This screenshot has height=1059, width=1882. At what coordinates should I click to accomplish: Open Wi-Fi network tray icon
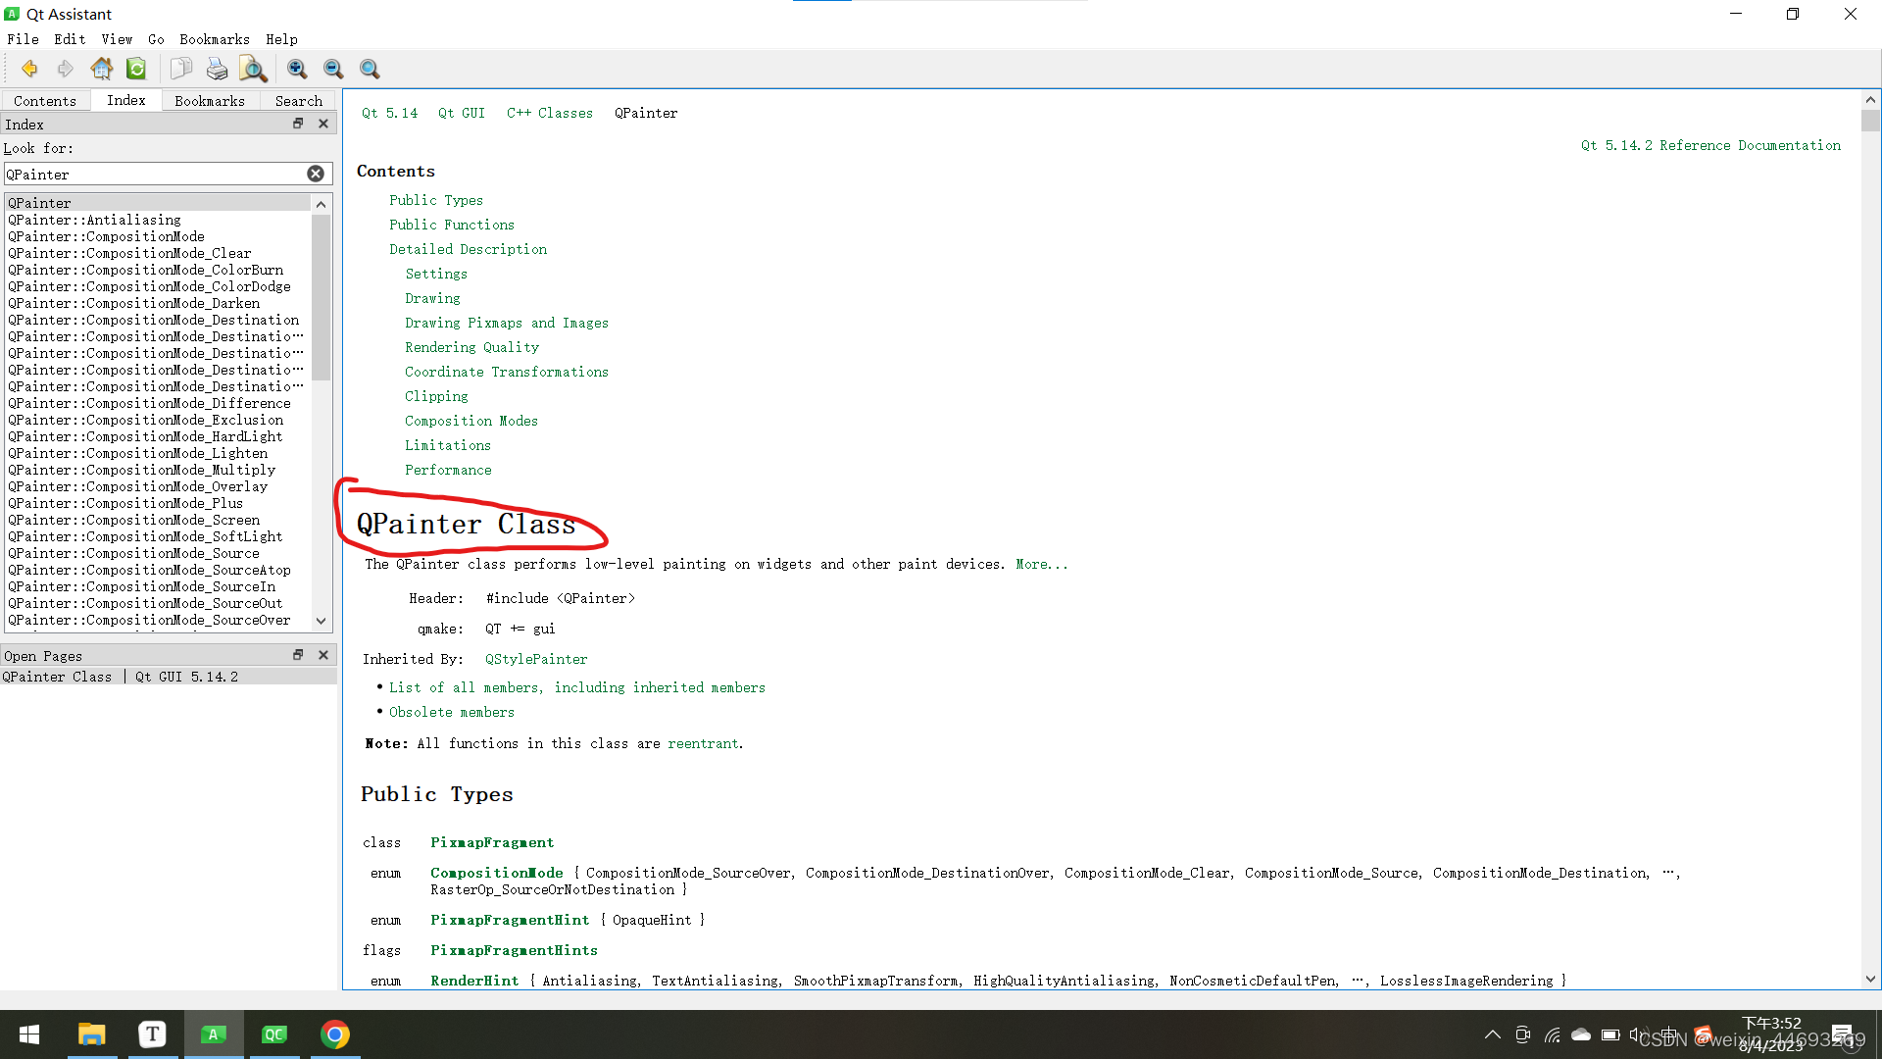(1553, 1034)
